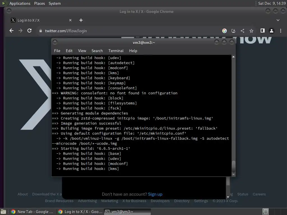Open Directory footer link
287x215 pixels.
pyautogui.click(x=182, y=201)
